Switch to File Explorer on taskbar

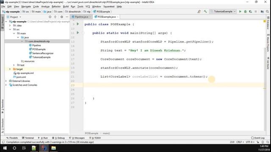[x=54, y=148]
